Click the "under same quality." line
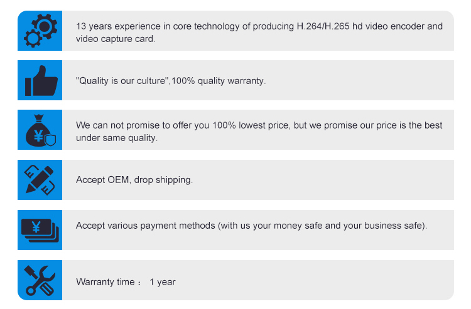The image size is (471, 309). coord(116,137)
